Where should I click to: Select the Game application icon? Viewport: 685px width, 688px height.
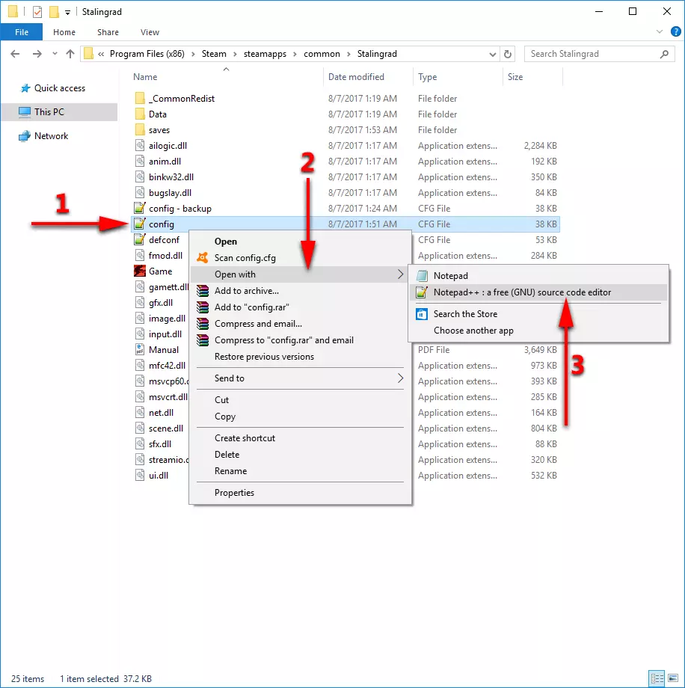(x=140, y=271)
